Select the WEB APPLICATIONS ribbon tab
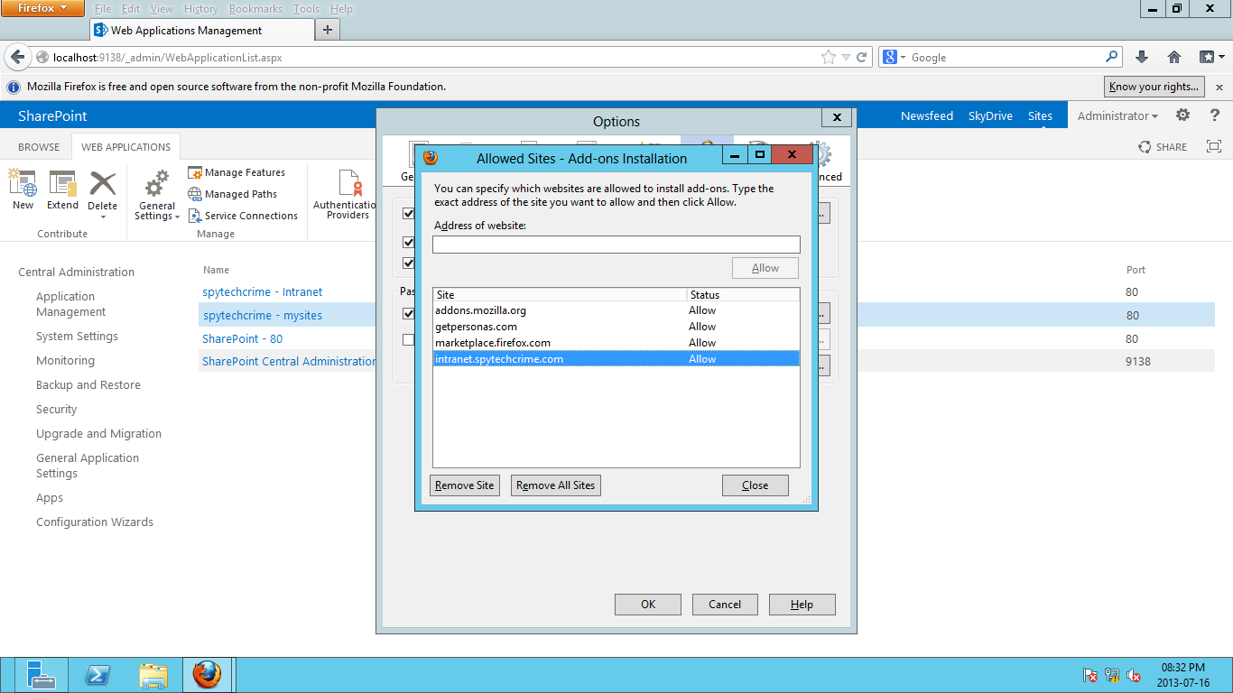Viewport: 1233px width, 693px height. [x=125, y=147]
